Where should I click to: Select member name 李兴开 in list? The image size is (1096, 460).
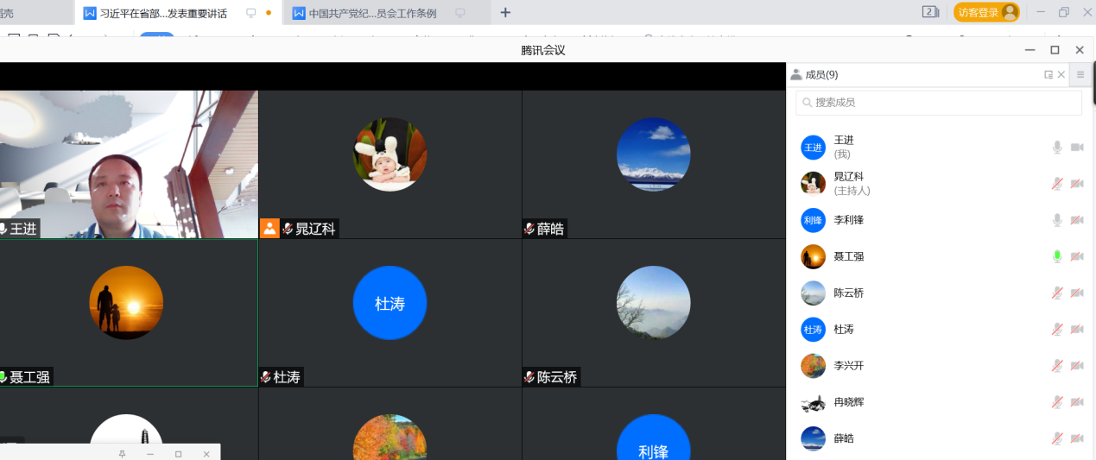point(848,366)
